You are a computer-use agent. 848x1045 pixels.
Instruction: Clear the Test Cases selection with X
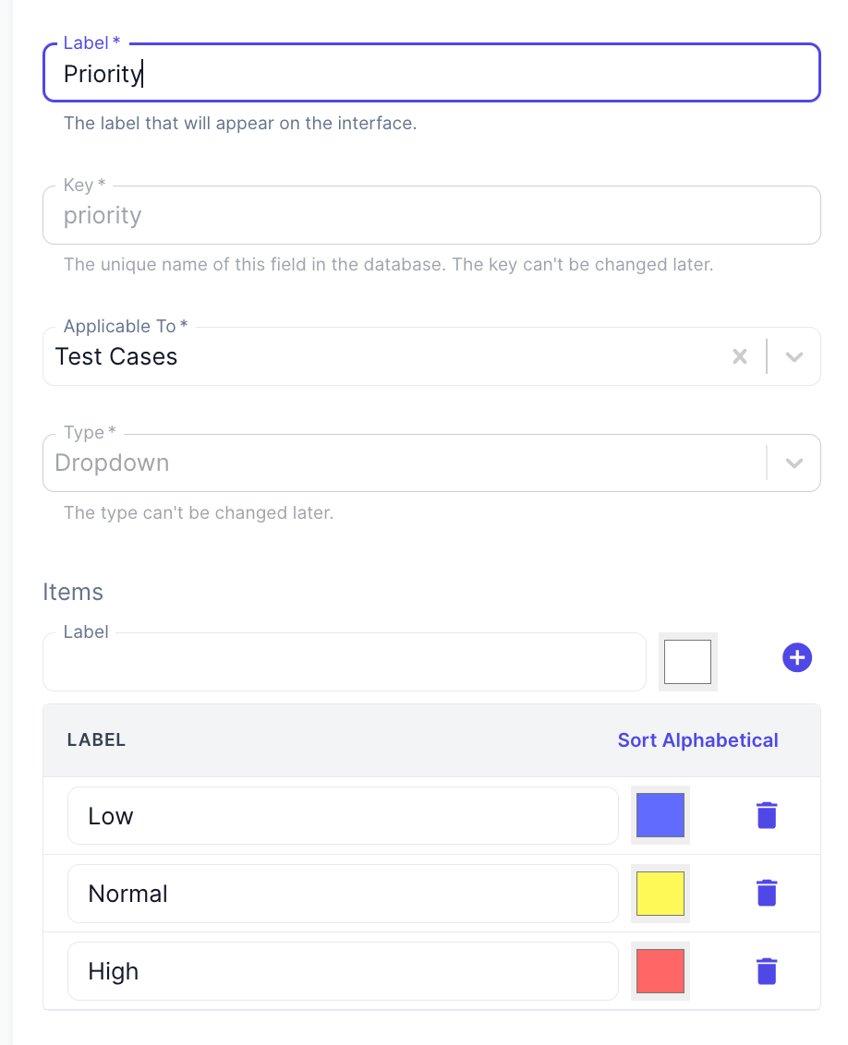click(x=739, y=356)
